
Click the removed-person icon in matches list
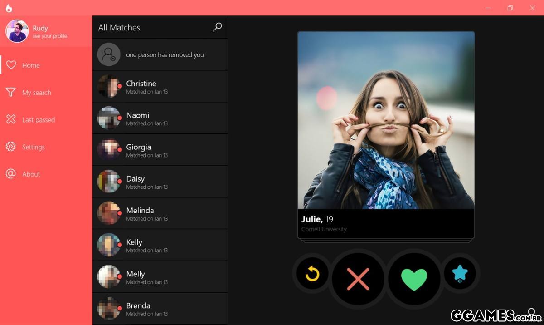(109, 54)
